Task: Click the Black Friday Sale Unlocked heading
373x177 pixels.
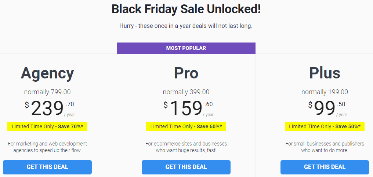Action: [186, 10]
